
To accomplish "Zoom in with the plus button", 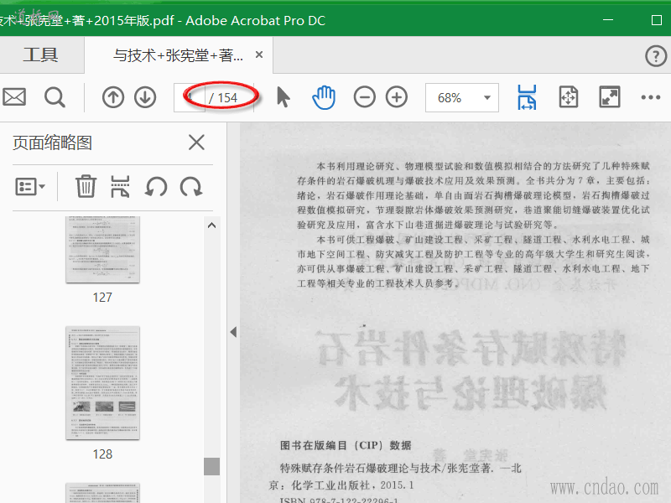I will point(397,97).
